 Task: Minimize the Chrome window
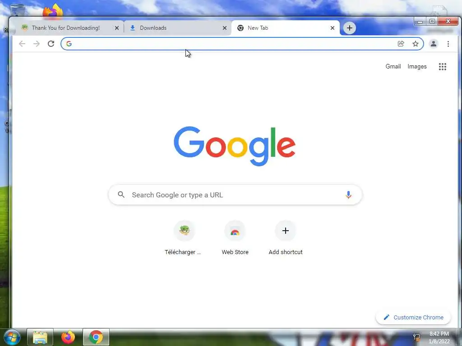click(420, 22)
